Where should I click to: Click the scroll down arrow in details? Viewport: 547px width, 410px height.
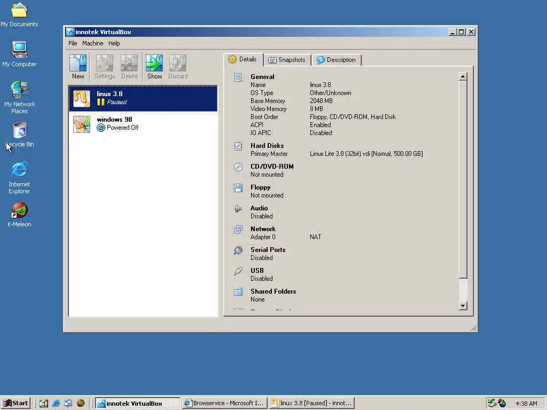[463, 306]
